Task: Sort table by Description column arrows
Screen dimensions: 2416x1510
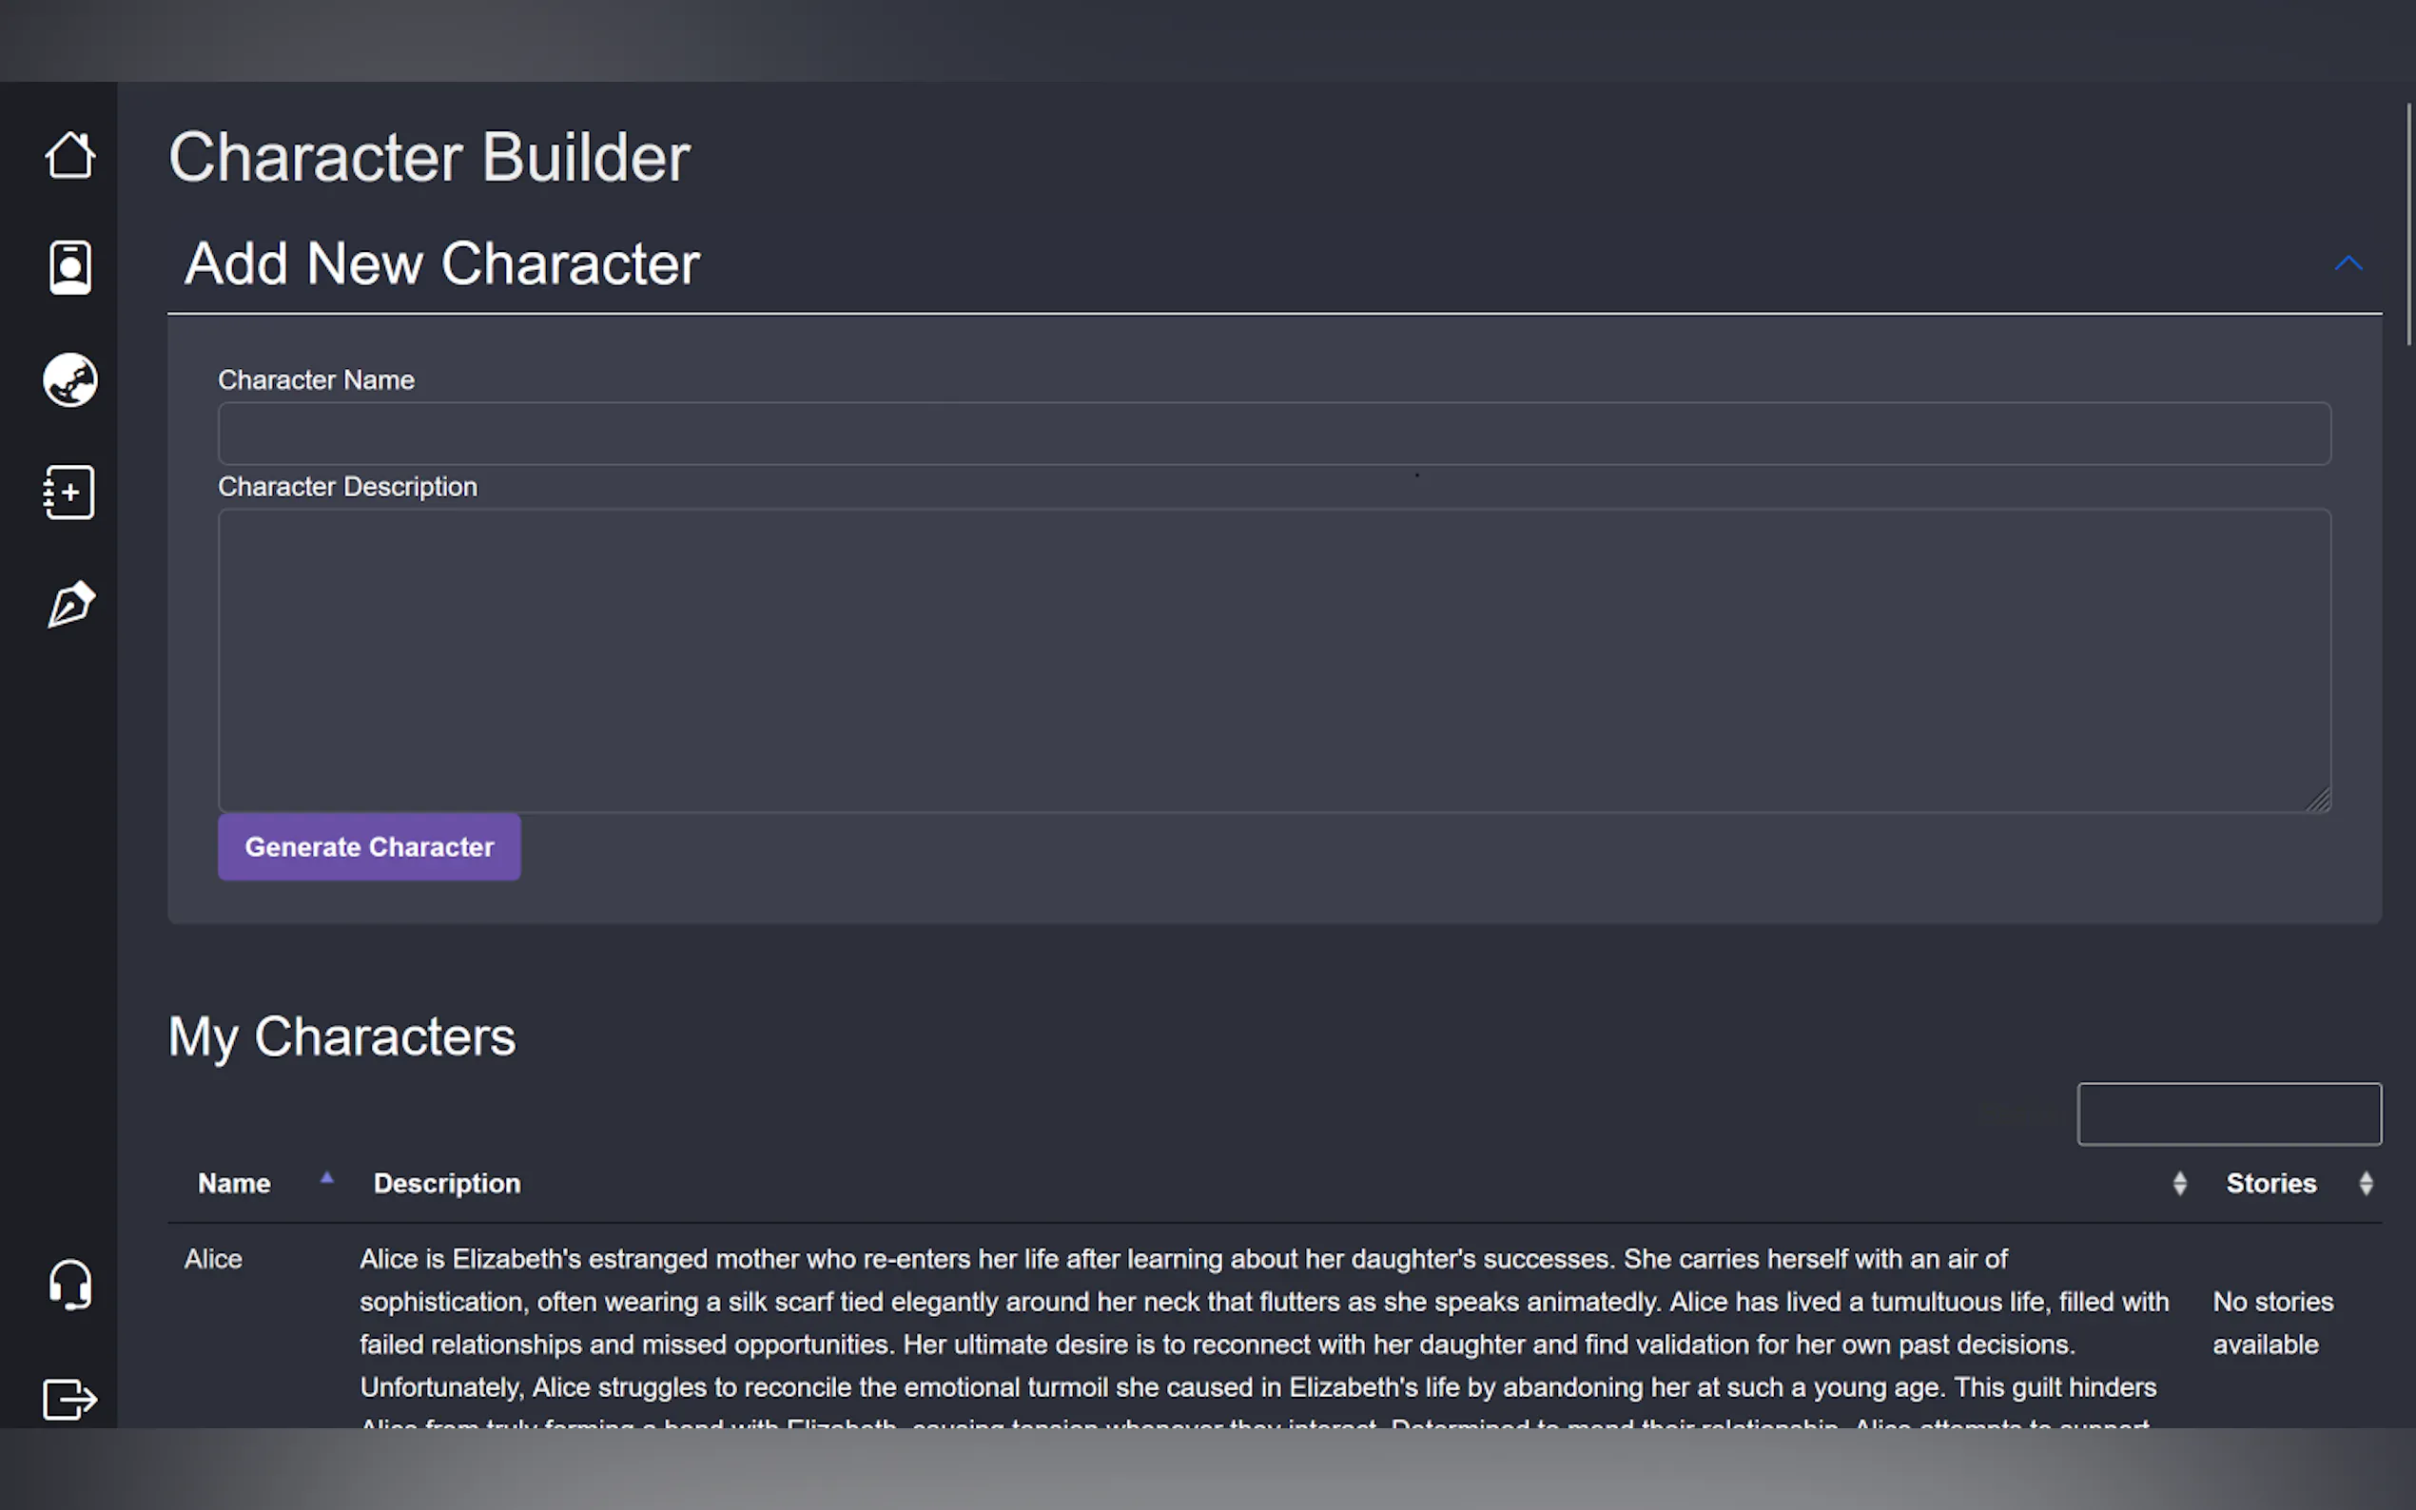Action: coord(2179,1184)
